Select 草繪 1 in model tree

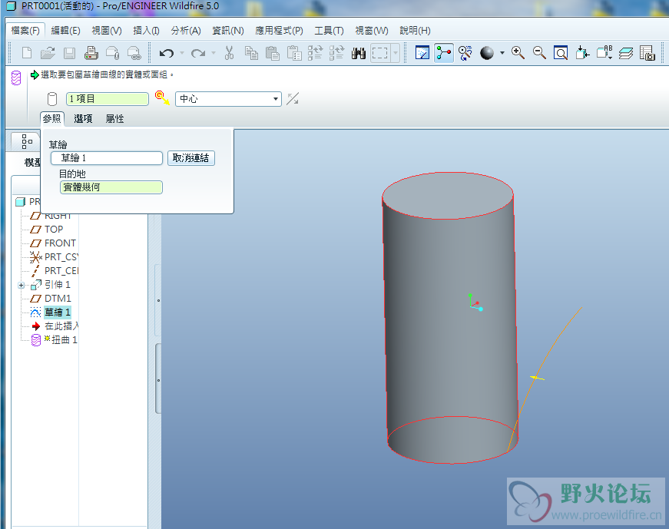(57, 312)
